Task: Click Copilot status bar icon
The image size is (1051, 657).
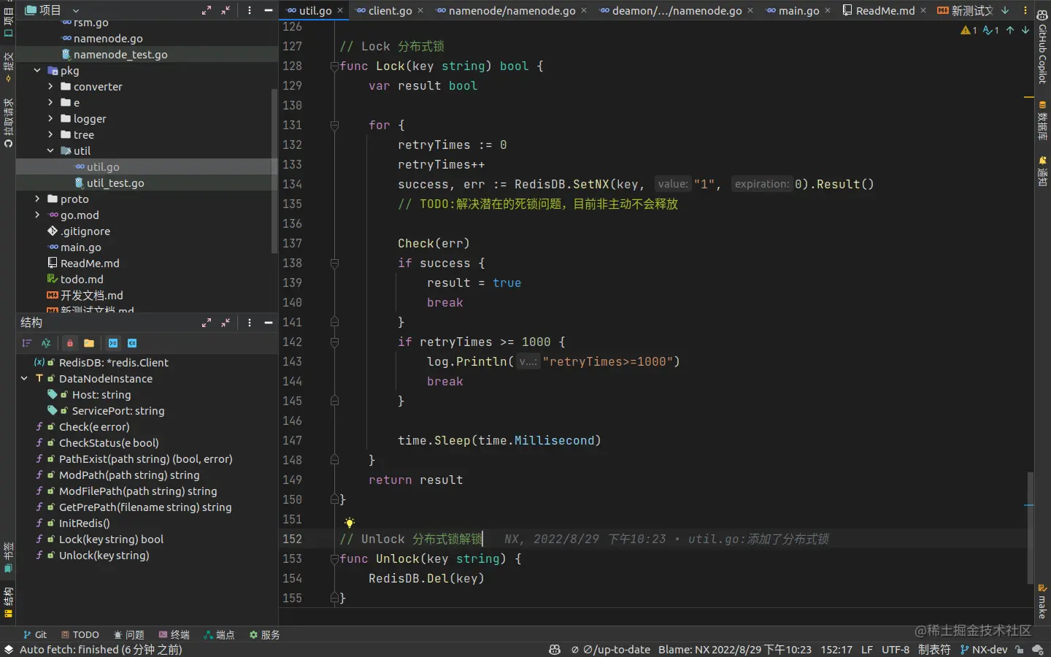Action: tap(555, 650)
